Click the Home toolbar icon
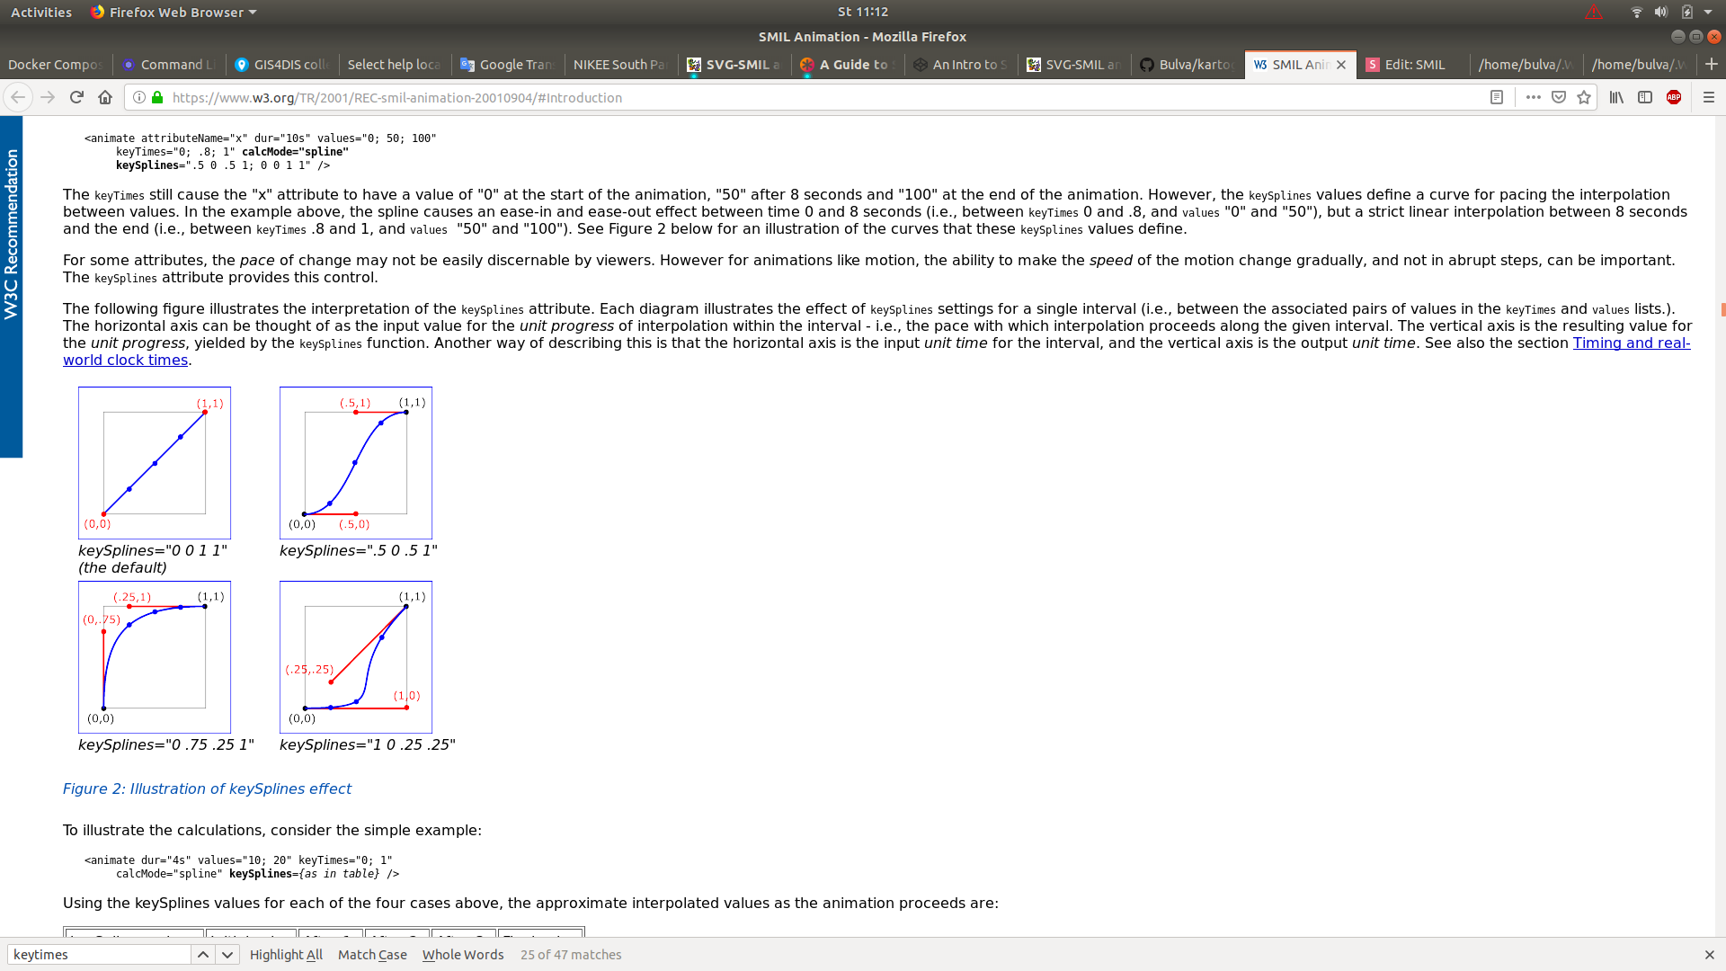 (x=105, y=97)
